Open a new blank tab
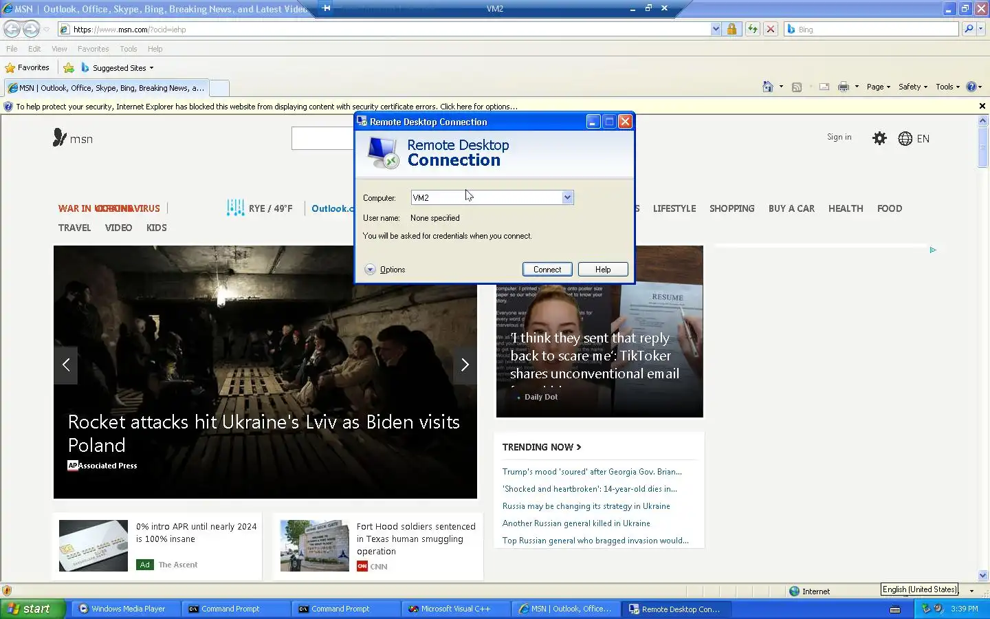990x619 pixels. click(x=219, y=88)
